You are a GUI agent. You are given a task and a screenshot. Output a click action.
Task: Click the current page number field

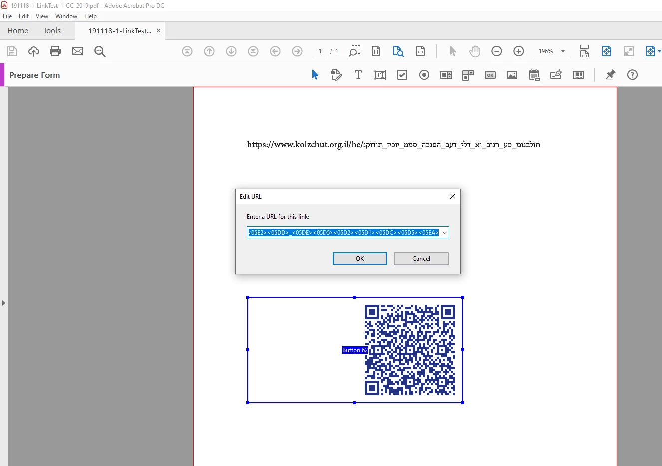click(320, 51)
